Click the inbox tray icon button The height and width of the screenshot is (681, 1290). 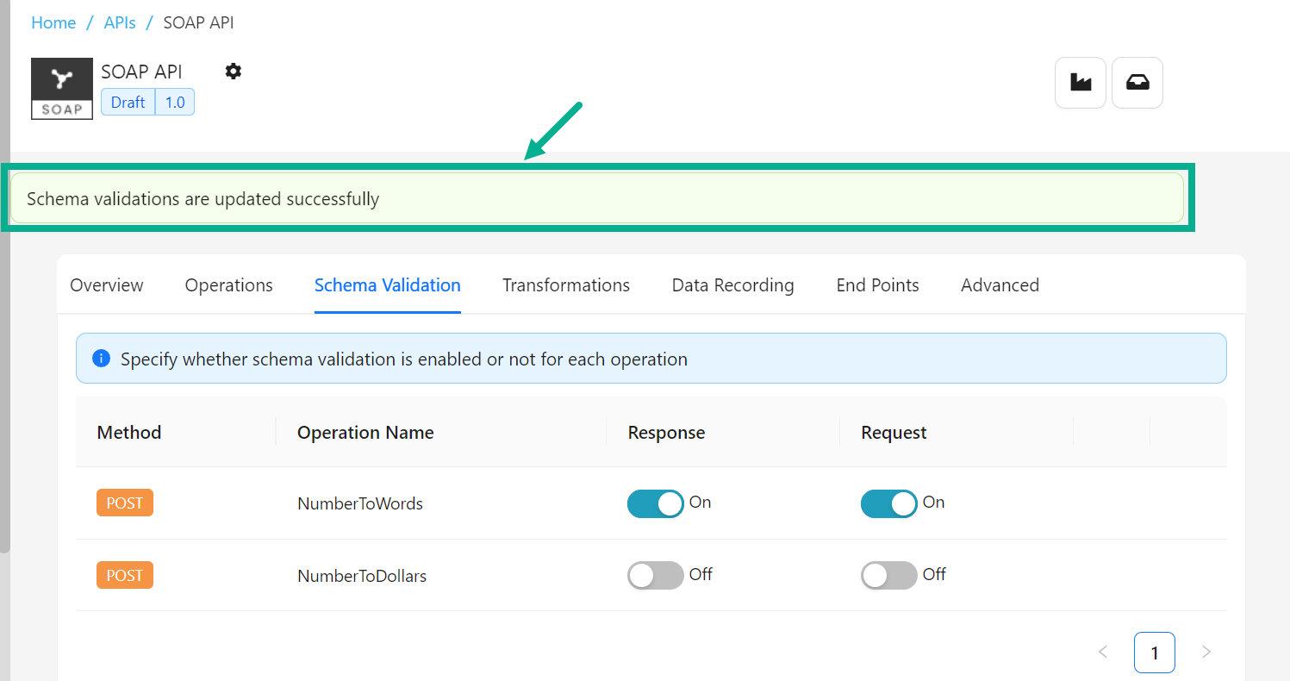point(1137,83)
